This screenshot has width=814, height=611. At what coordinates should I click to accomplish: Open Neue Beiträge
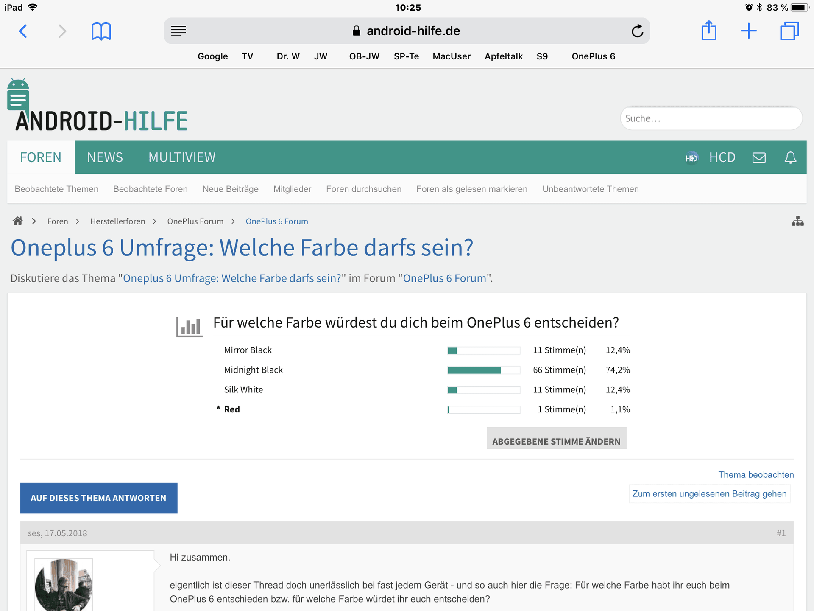[x=231, y=189]
